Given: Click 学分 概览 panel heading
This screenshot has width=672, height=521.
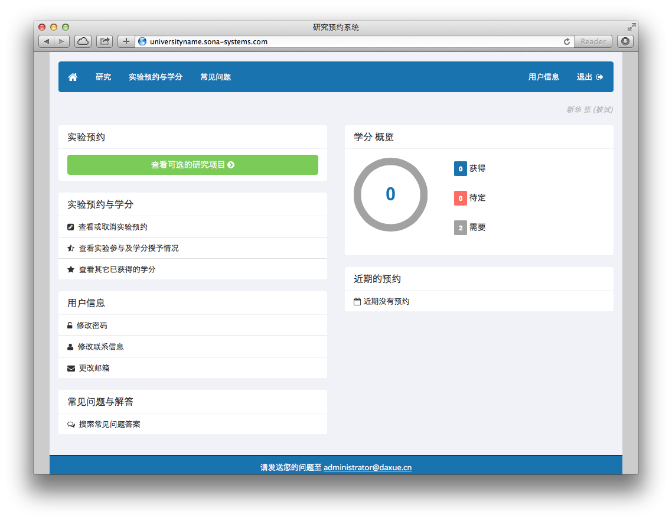Looking at the screenshot, I should (x=373, y=137).
